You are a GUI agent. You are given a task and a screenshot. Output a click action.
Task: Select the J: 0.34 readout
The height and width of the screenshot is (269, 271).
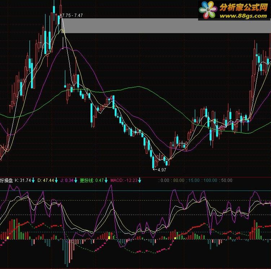coord(67,180)
